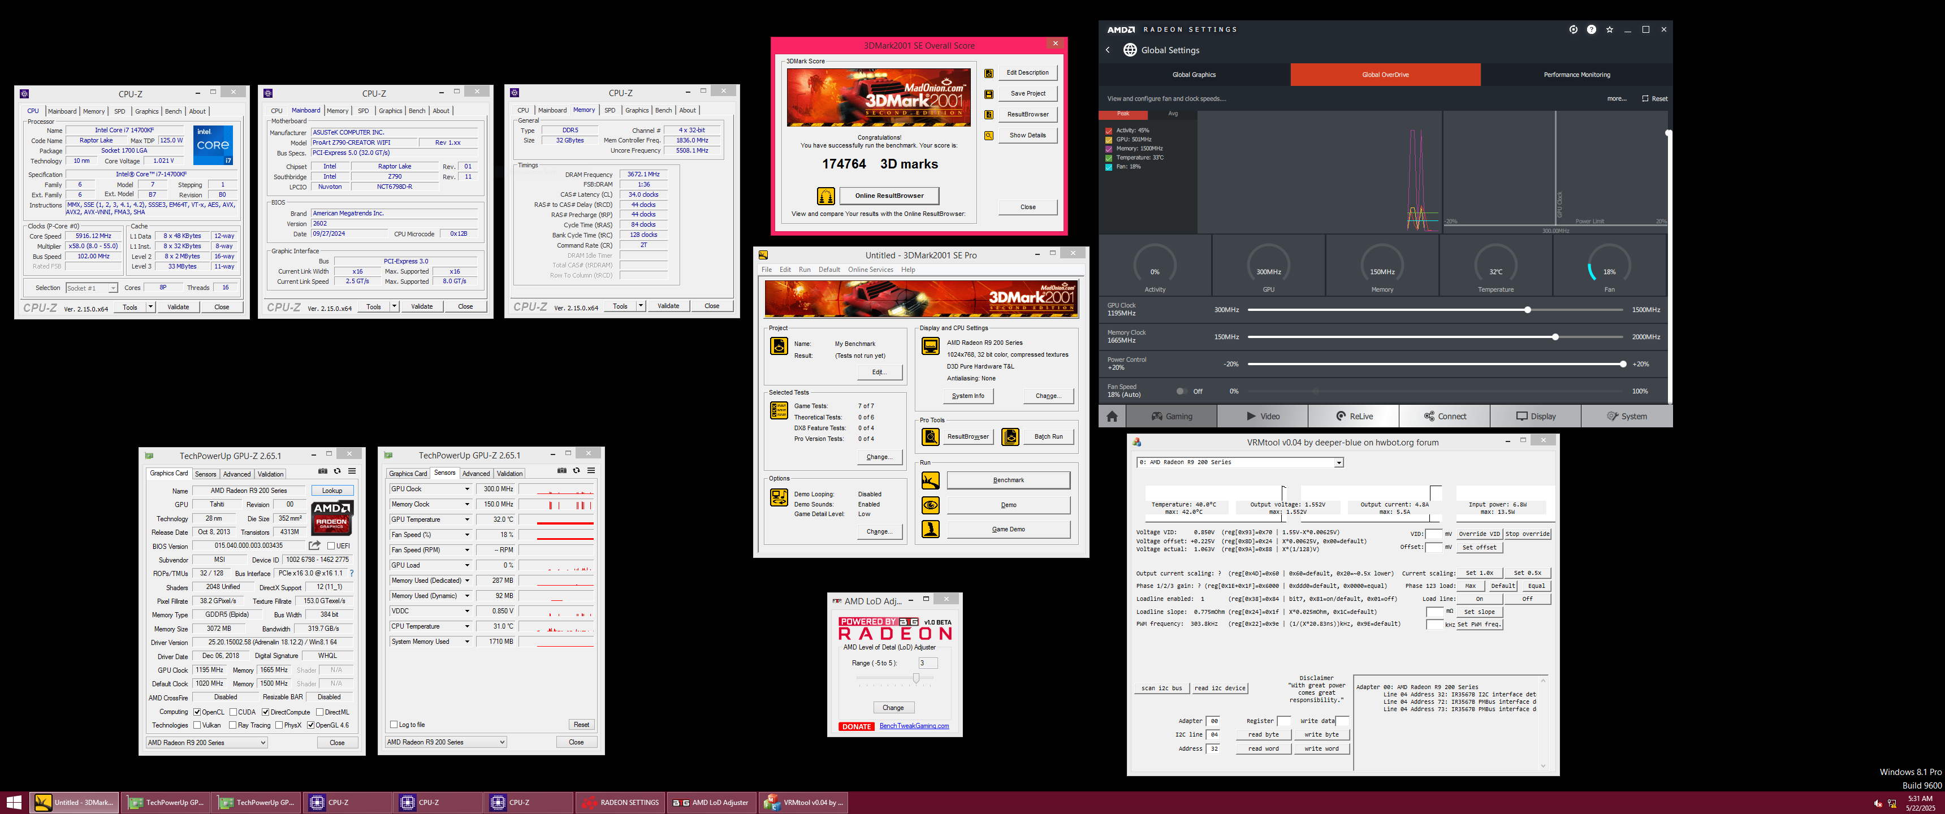Open the Tools dropdown arrow in CPU-Z Memory window
The width and height of the screenshot is (1945, 814).
pos(641,306)
